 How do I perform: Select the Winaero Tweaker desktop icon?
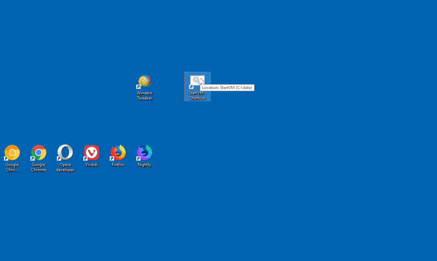coord(145,81)
